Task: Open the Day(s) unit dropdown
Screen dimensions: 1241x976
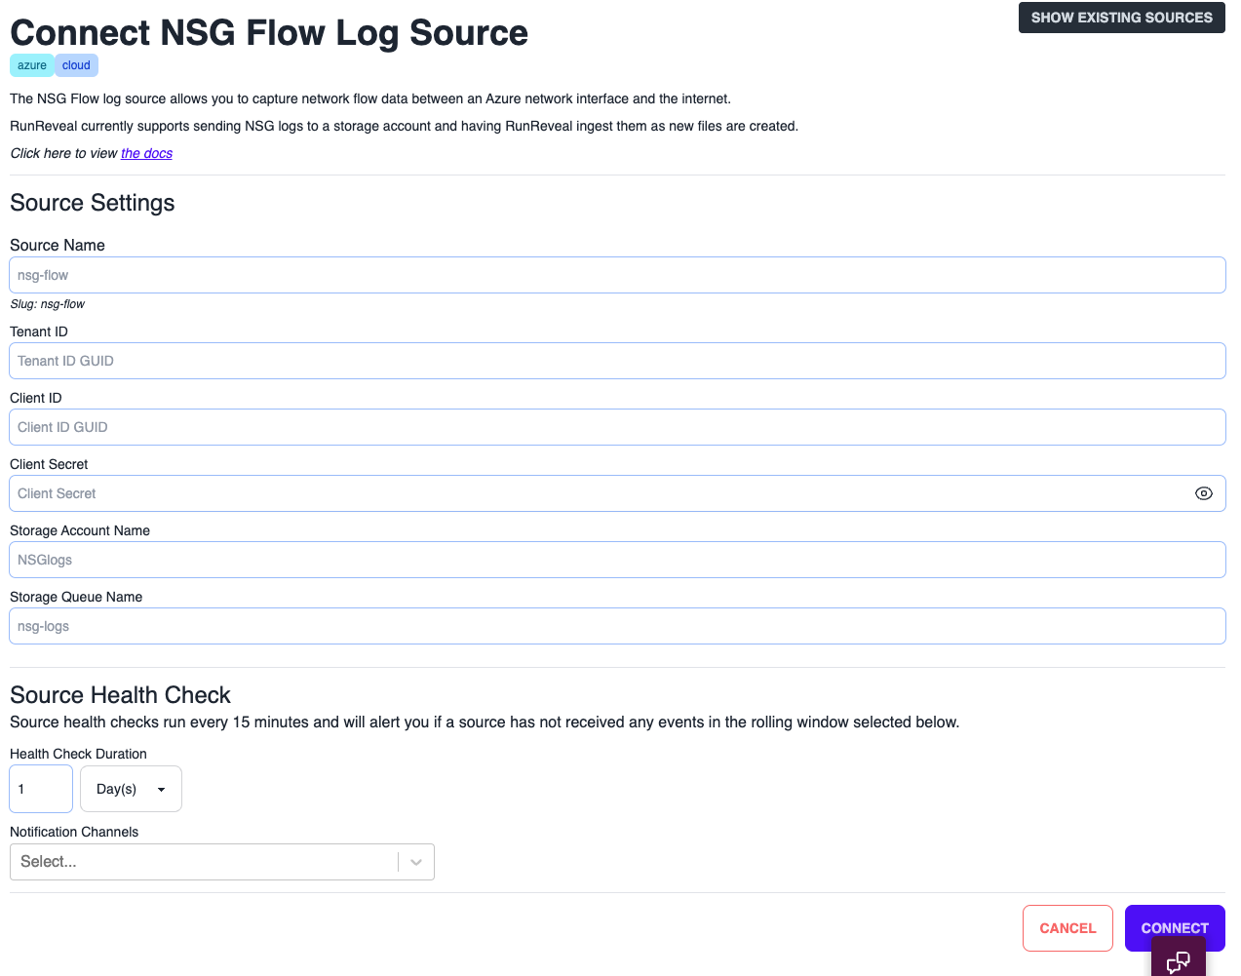Action: 131,789
